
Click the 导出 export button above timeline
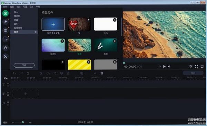(x=193, y=73)
